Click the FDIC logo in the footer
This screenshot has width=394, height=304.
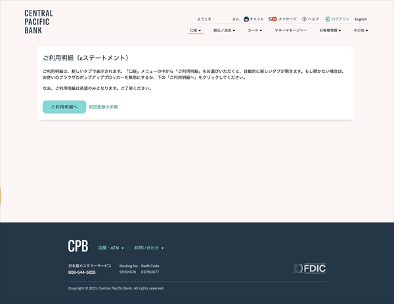pyautogui.click(x=310, y=269)
